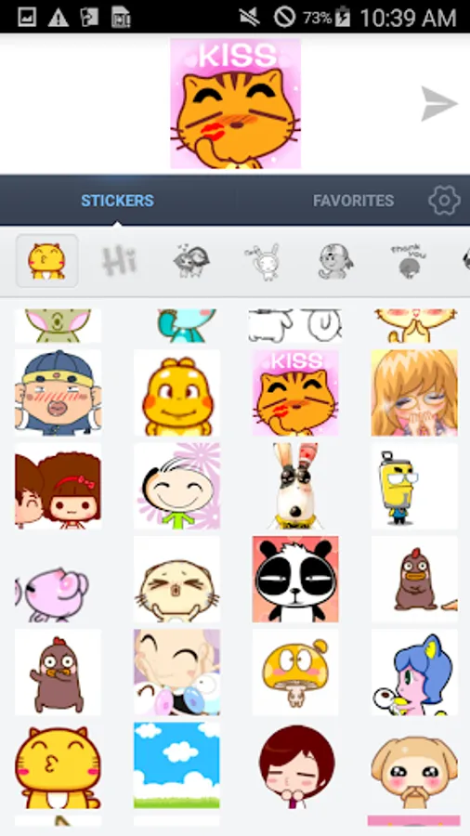Viewport: 470px width, 836px height.
Task: Choose the blue sky with clouds sticker
Action: click(176, 765)
